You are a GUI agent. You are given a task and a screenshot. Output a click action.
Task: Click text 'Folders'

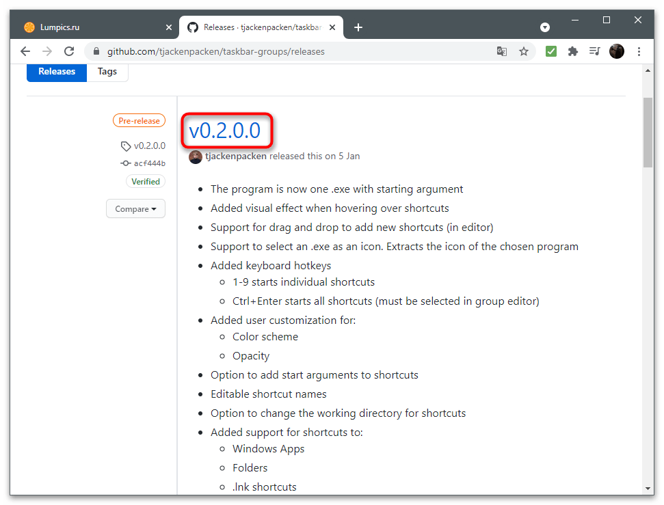click(250, 467)
